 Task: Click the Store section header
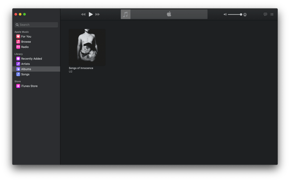pyautogui.click(x=17, y=81)
